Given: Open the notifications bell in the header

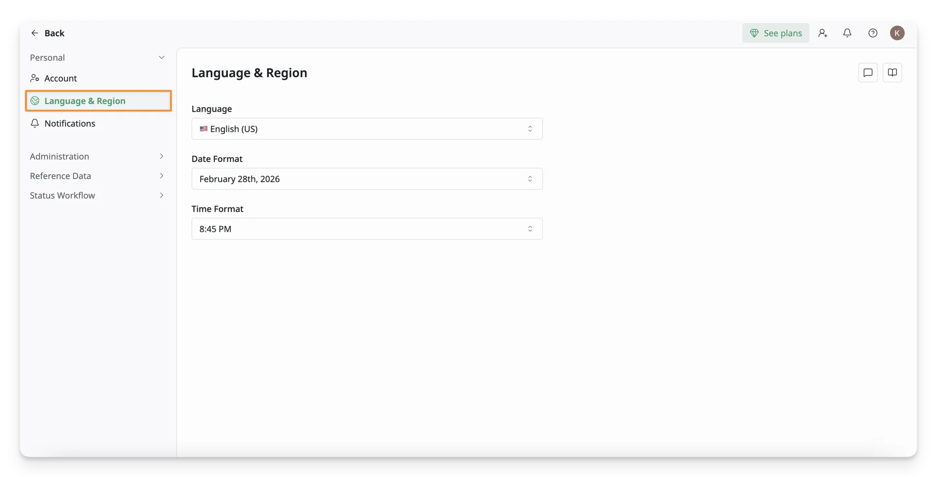Looking at the screenshot, I should point(847,33).
